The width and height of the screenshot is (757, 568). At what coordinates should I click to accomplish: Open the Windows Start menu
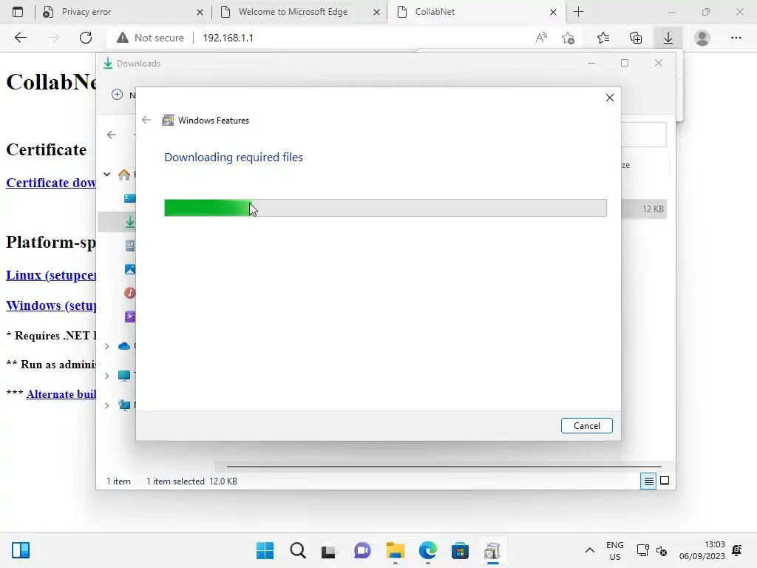coord(265,550)
